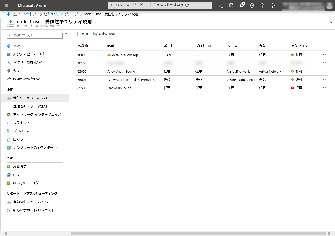The width and height of the screenshot is (335, 236).
Task: Go to ホーム breadcrumb link
Action: (12, 14)
